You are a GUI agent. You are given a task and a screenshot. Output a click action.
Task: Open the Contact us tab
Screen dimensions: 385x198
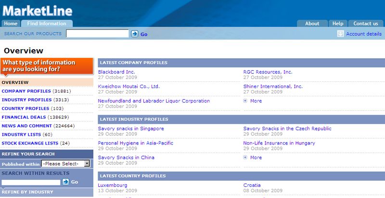(366, 24)
